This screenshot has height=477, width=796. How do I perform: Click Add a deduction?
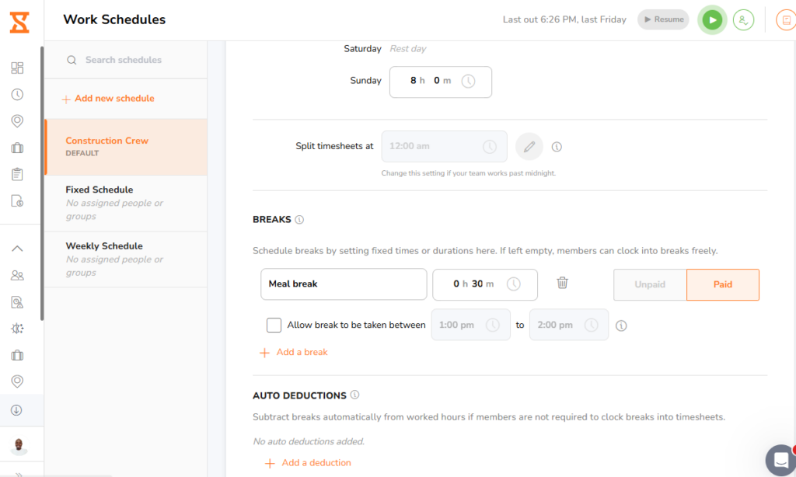(308, 463)
